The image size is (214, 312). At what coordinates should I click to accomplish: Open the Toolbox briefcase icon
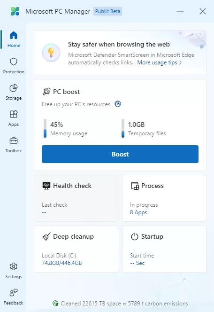[x=14, y=140]
